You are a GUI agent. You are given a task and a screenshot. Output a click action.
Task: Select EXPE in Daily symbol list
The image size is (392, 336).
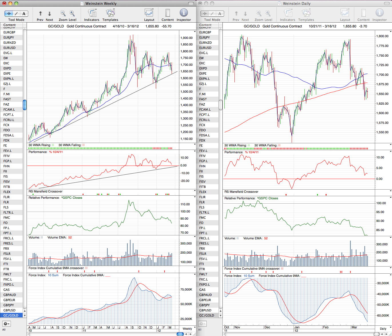click(207, 73)
